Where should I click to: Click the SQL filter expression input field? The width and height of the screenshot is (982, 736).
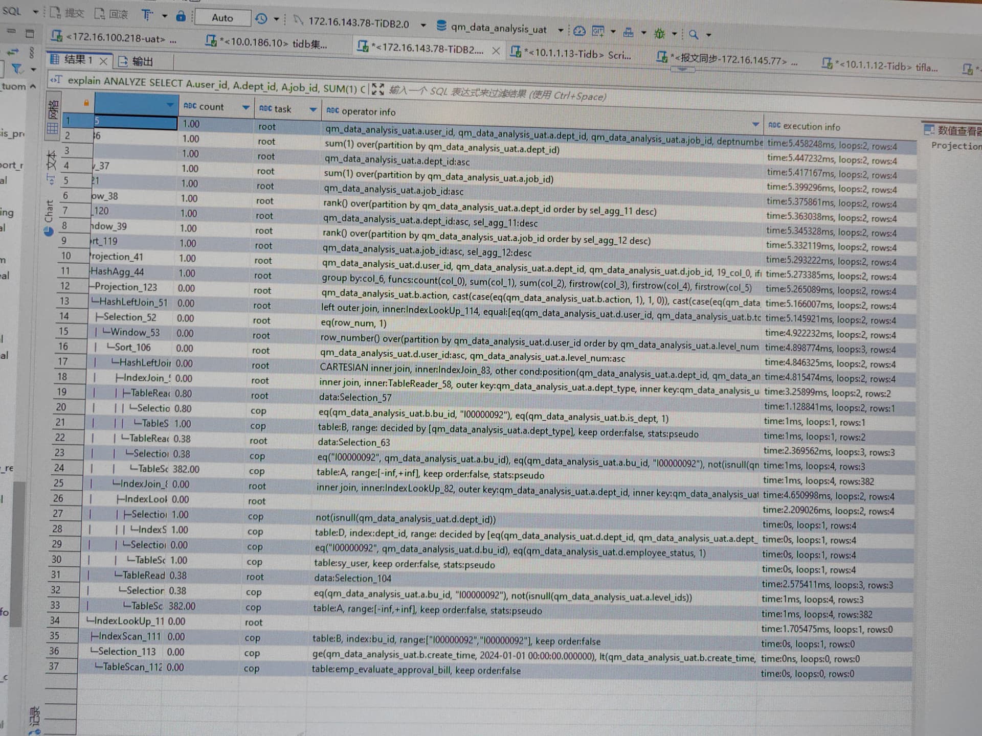click(496, 94)
